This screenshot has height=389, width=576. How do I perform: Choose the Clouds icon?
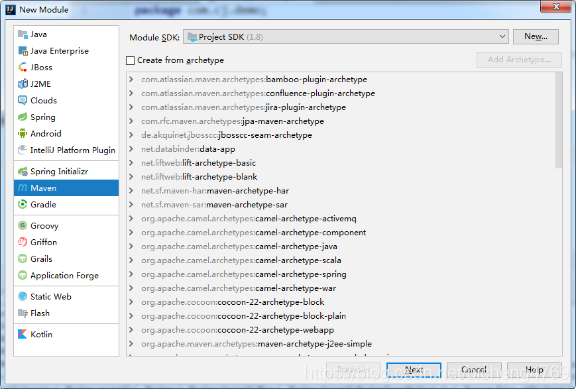click(23, 101)
